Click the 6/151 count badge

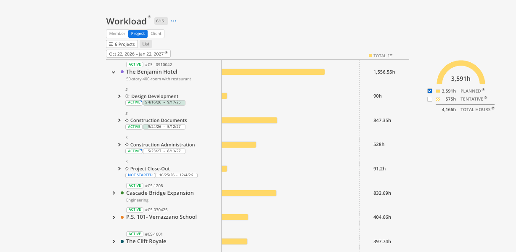161,21
